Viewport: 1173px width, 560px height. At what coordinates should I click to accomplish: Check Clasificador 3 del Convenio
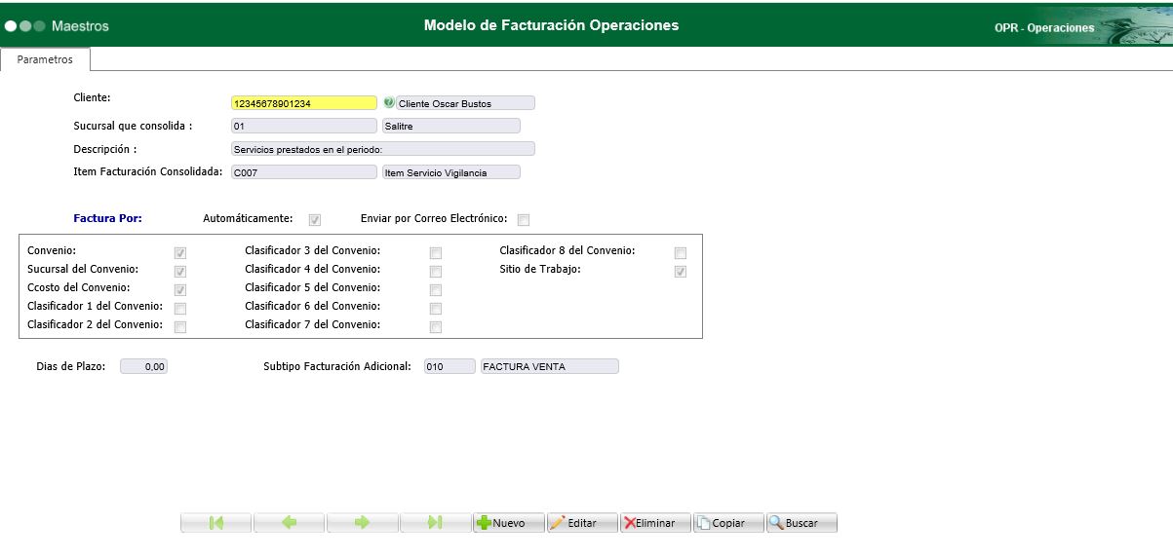[x=436, y=253]
